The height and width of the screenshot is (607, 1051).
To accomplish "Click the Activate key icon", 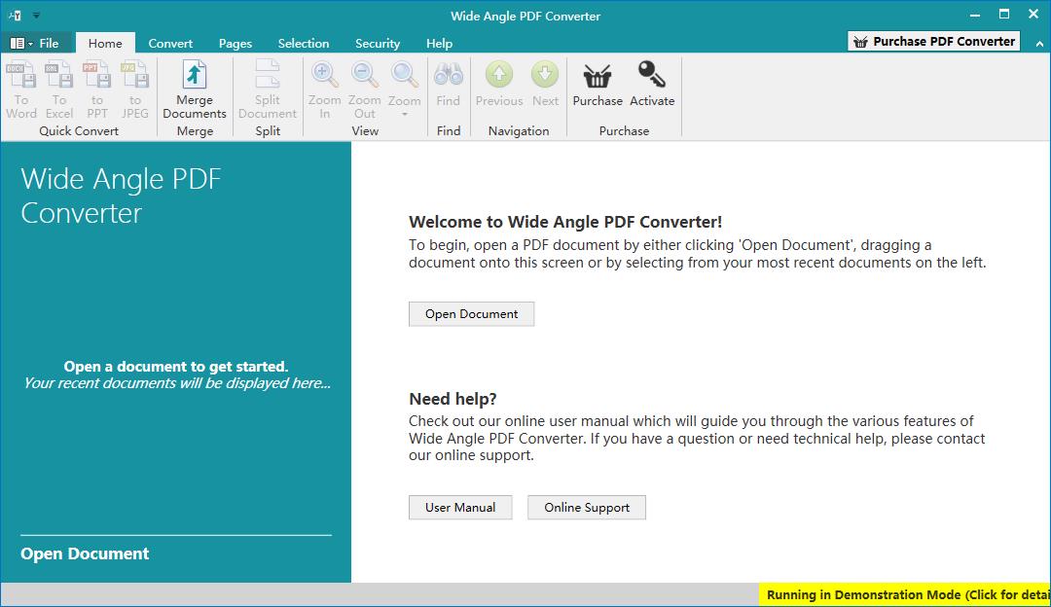I will click(652, 76).
